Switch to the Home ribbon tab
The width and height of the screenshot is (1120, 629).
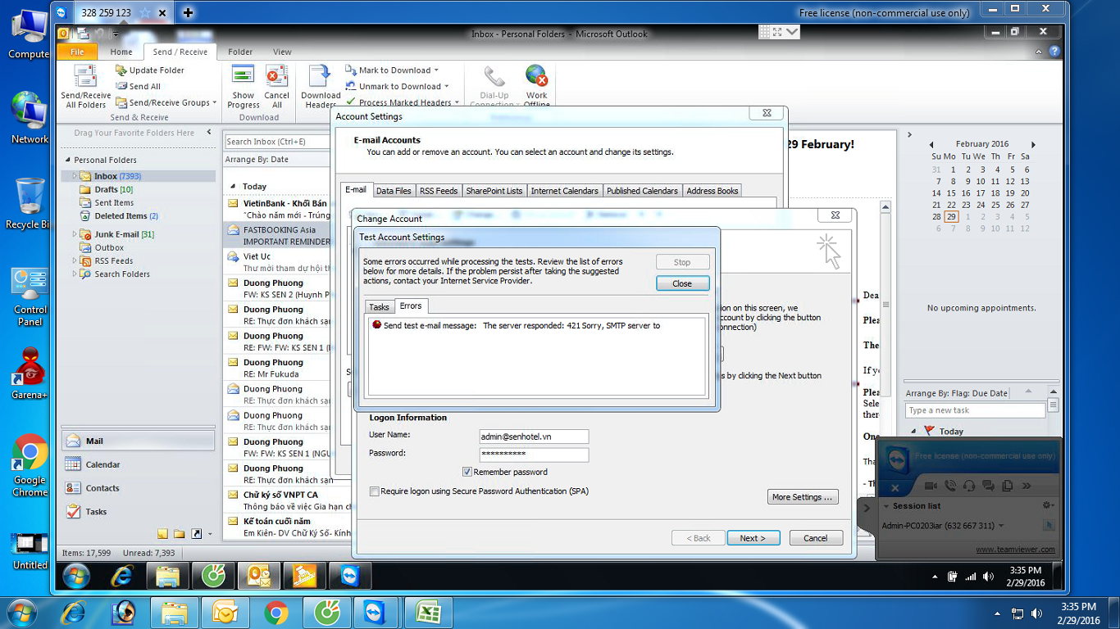click(121, 52)
